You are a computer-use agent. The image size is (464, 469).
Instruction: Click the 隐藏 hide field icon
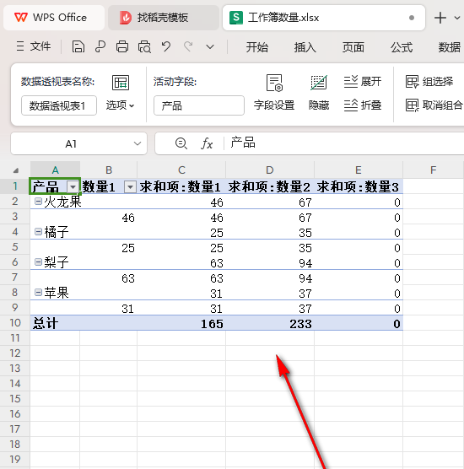pyautogui.click(x=319, y=93)
